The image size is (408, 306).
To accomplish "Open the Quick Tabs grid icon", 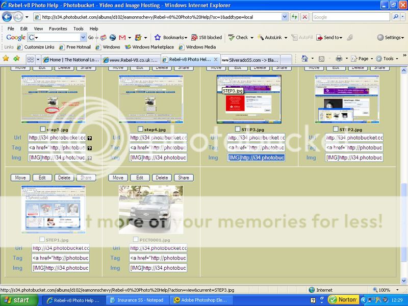I will coord(30,59).
